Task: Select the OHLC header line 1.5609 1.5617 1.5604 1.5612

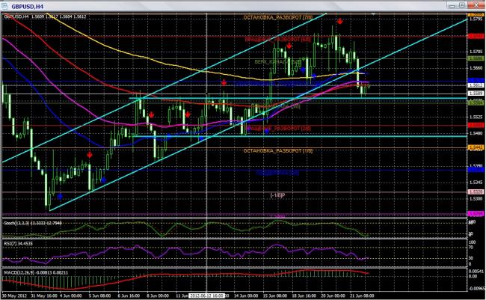Action: point(59,16)
